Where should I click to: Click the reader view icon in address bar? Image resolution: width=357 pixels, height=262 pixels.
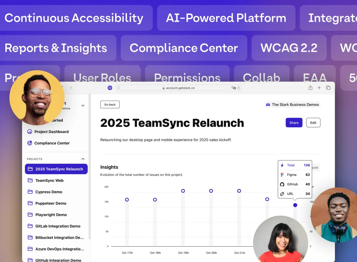(x=119, y=88)
